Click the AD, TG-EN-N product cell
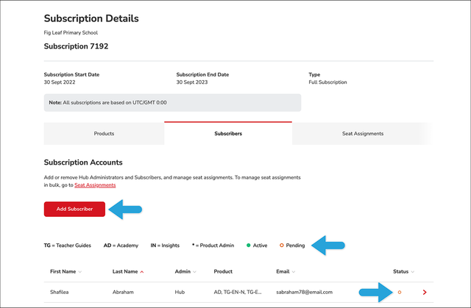 pos(237,292)
